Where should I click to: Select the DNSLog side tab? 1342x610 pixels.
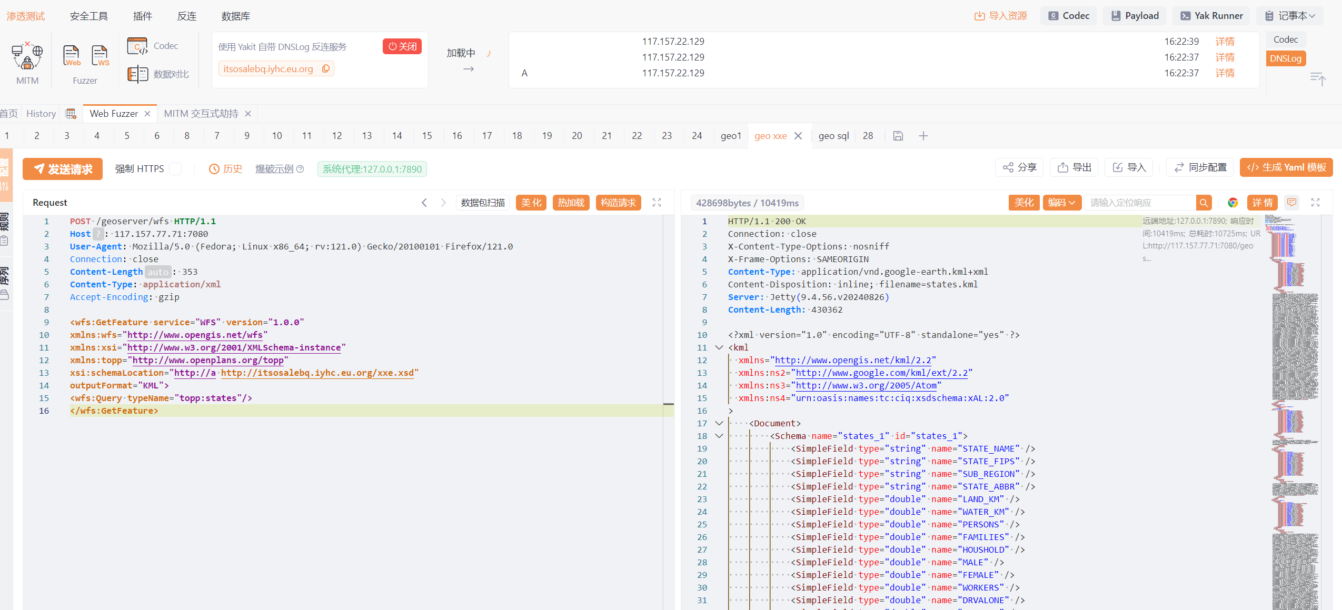pyautogui.click(x=1285, y=58)
